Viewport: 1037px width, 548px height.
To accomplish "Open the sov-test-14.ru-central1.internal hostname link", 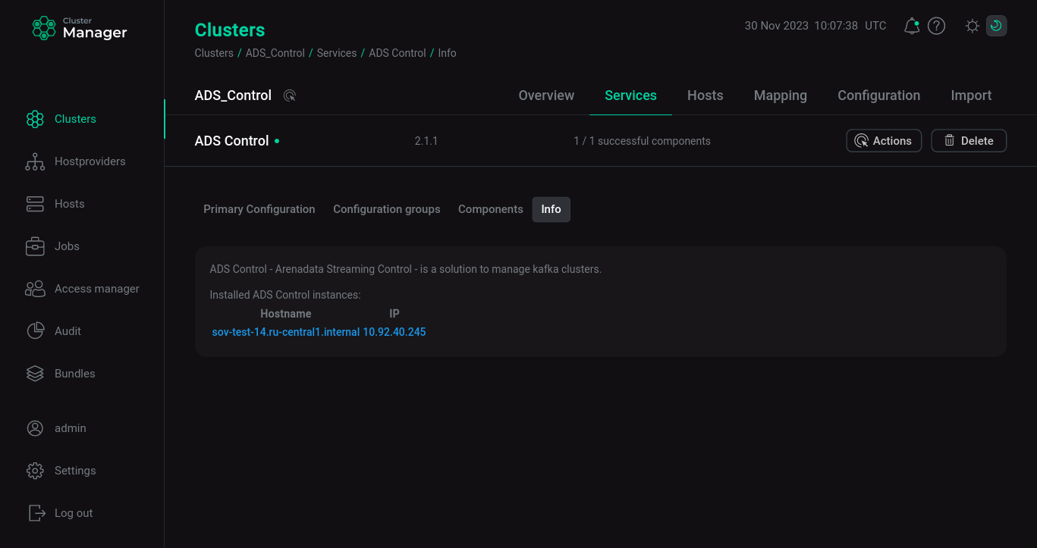I will click(286, 332).
